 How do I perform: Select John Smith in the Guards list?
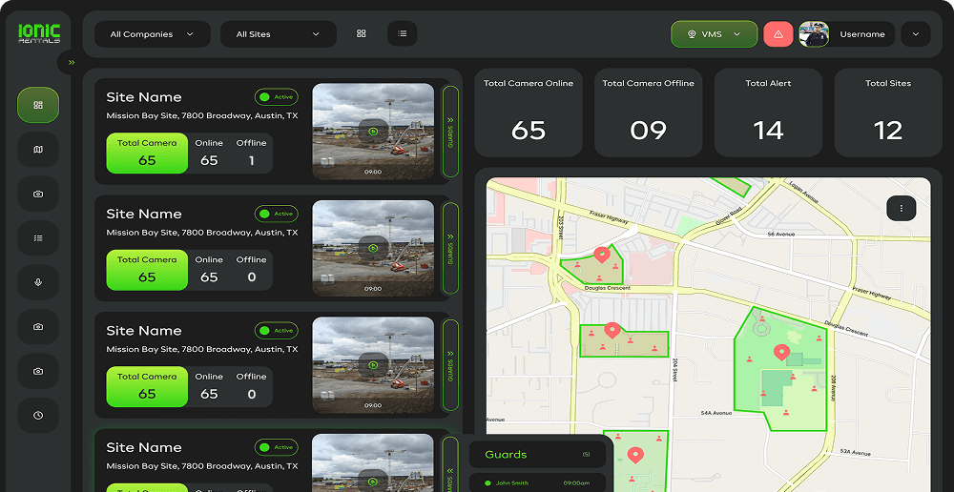point(538,483)
